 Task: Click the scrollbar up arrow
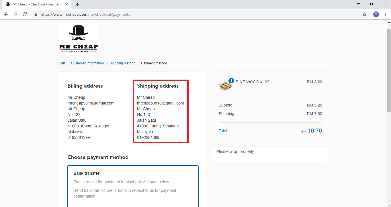389,22
